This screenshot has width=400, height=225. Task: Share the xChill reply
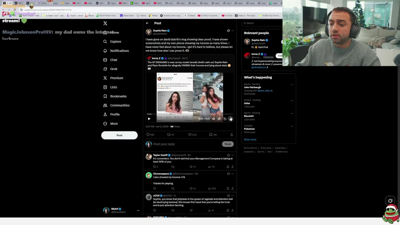232,211
